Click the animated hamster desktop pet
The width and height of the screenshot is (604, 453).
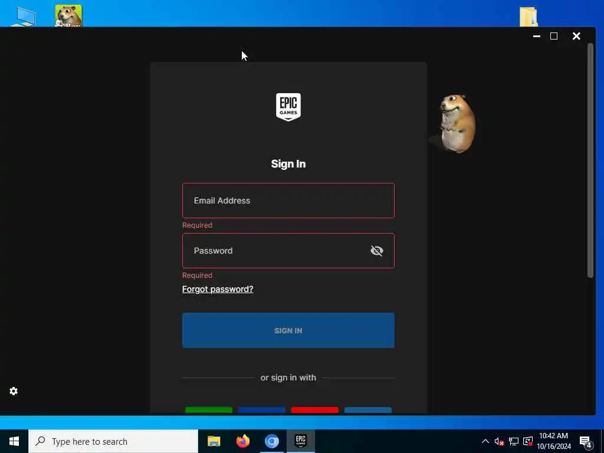click(x=457, y=124)
